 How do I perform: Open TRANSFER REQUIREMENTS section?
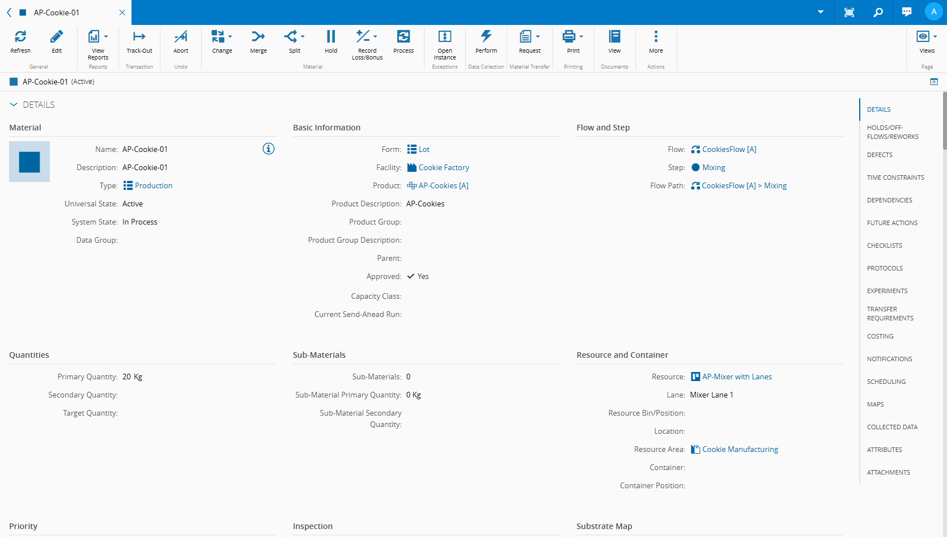click(890, 314)
